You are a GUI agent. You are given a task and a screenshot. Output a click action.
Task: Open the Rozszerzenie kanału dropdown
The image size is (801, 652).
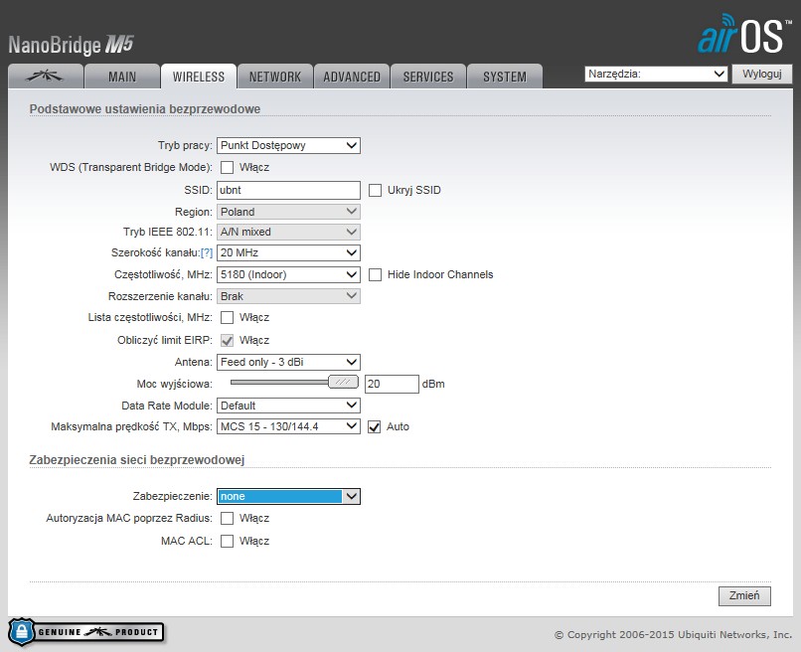click(288, 296)
